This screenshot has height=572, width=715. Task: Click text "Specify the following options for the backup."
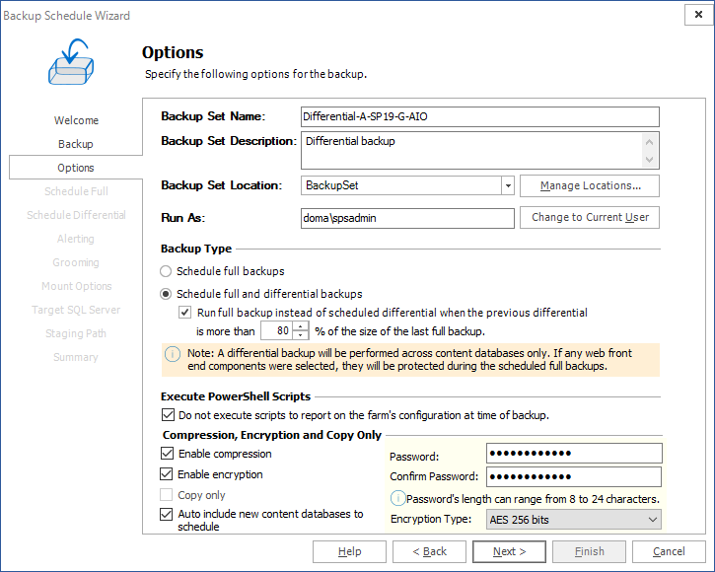[255, 74]
